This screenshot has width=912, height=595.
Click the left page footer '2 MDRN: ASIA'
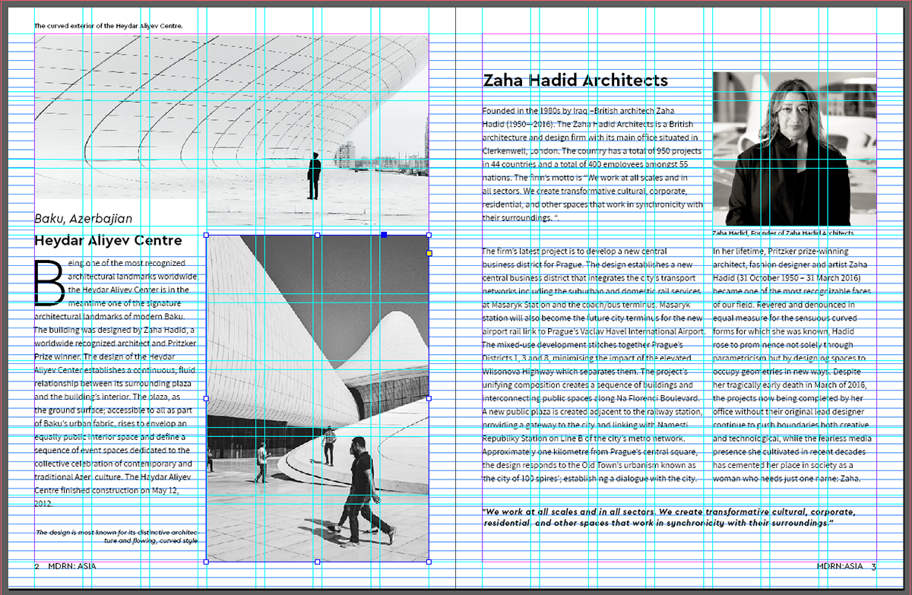pyautogui.click(x=65, y=566)
